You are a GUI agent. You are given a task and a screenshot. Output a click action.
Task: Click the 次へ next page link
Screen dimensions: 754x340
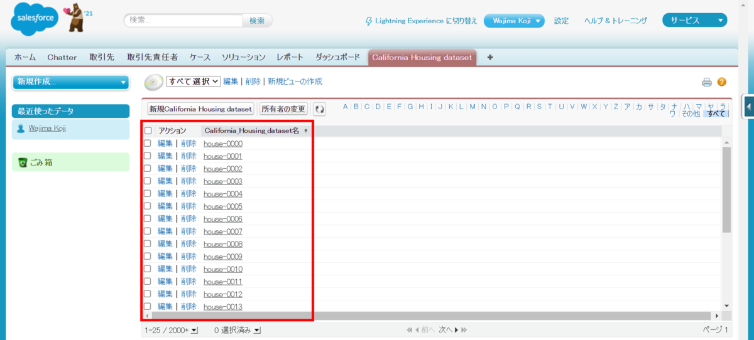tap(445, 330)
